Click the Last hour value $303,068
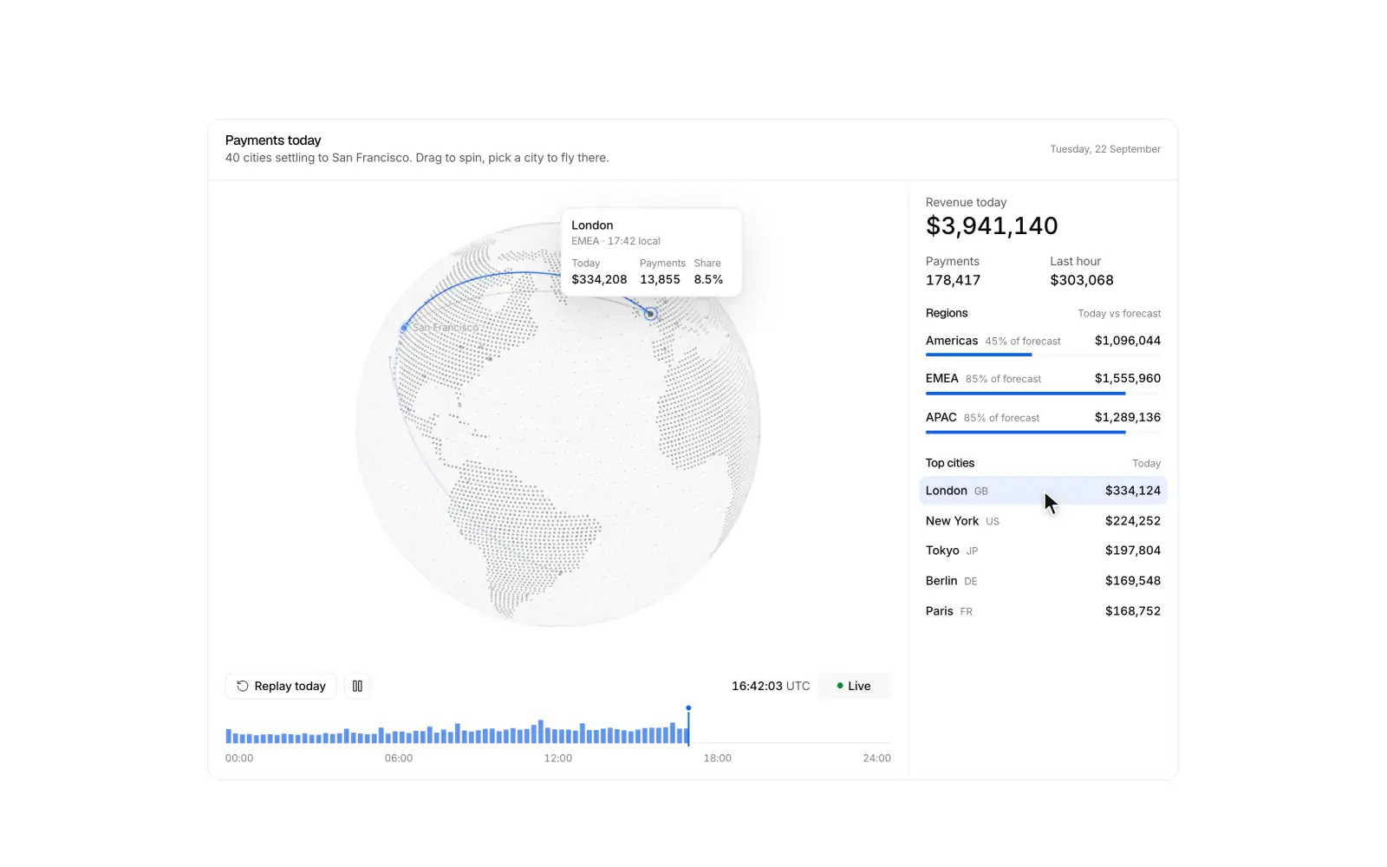The width and height of the screenshot is (1387, 867). tap(1082, 280)
